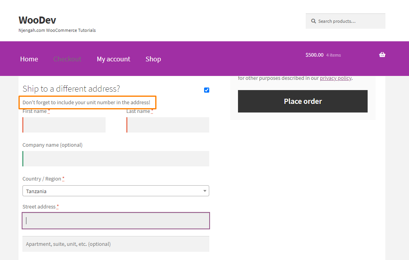Go to the Shop menu item
Viewport: 409px width, 260px height.
(153, 59)
